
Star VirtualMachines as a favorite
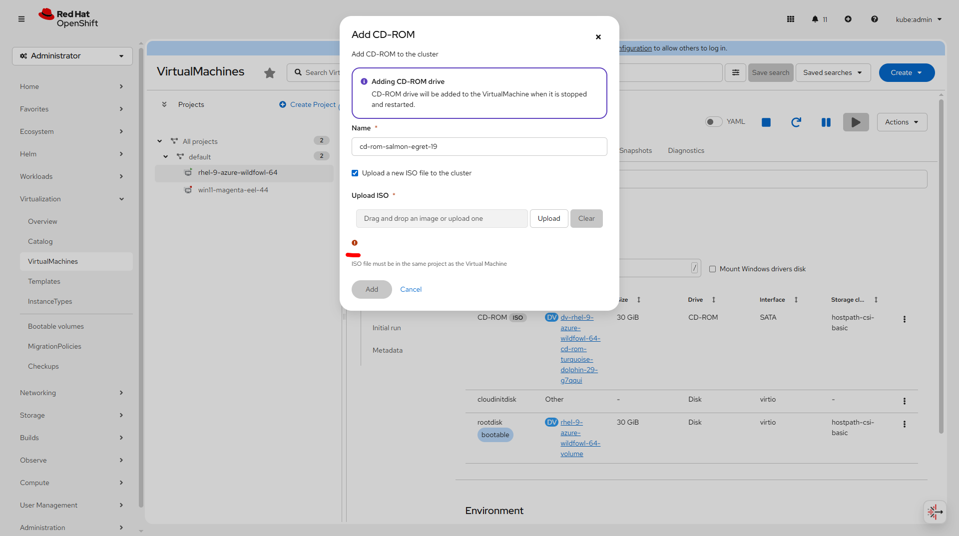(270, 73)
